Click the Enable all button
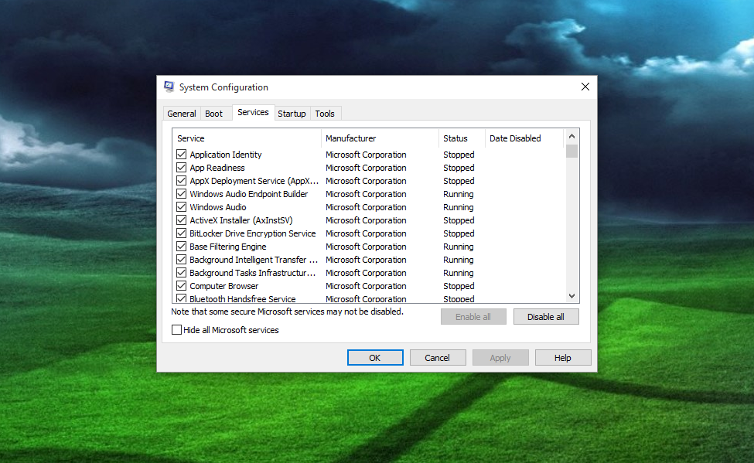754x463 pixels. 473,317
